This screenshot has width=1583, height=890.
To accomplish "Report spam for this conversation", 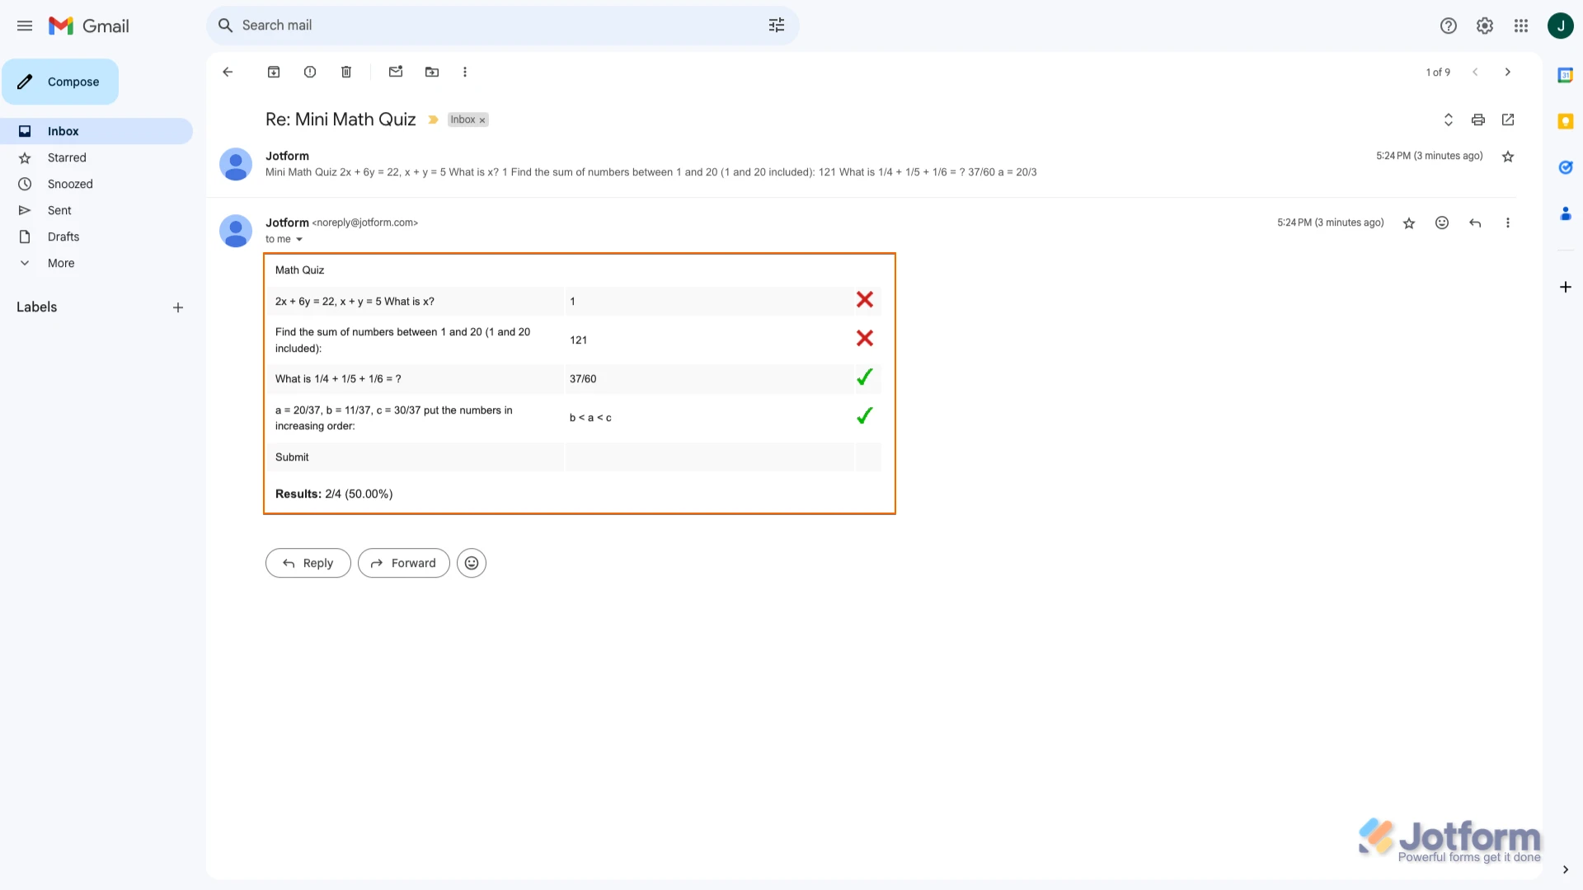I will click(x=310, y=72).
